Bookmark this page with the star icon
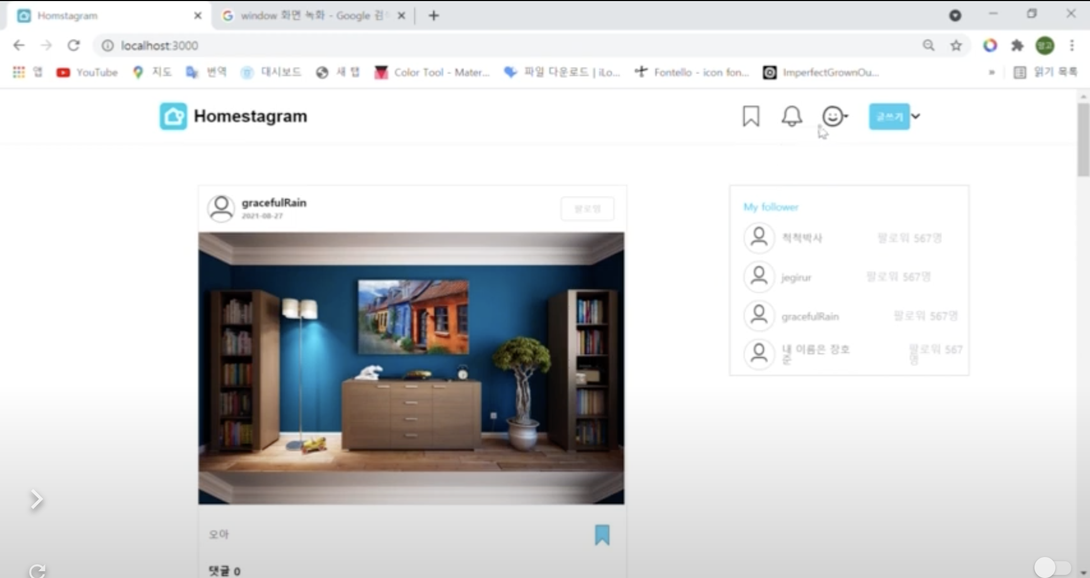 click(956, 46)
